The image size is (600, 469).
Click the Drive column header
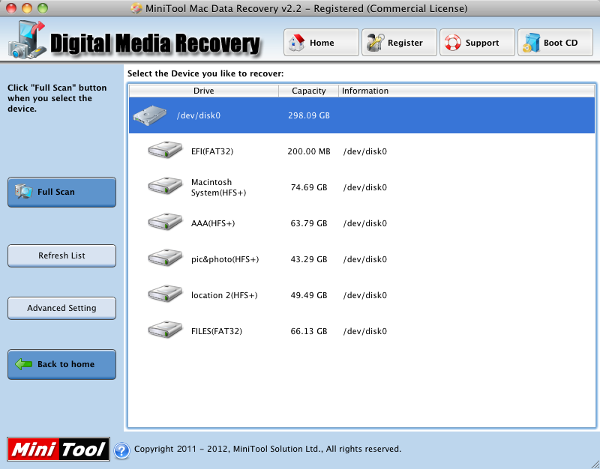coord(203,91)
